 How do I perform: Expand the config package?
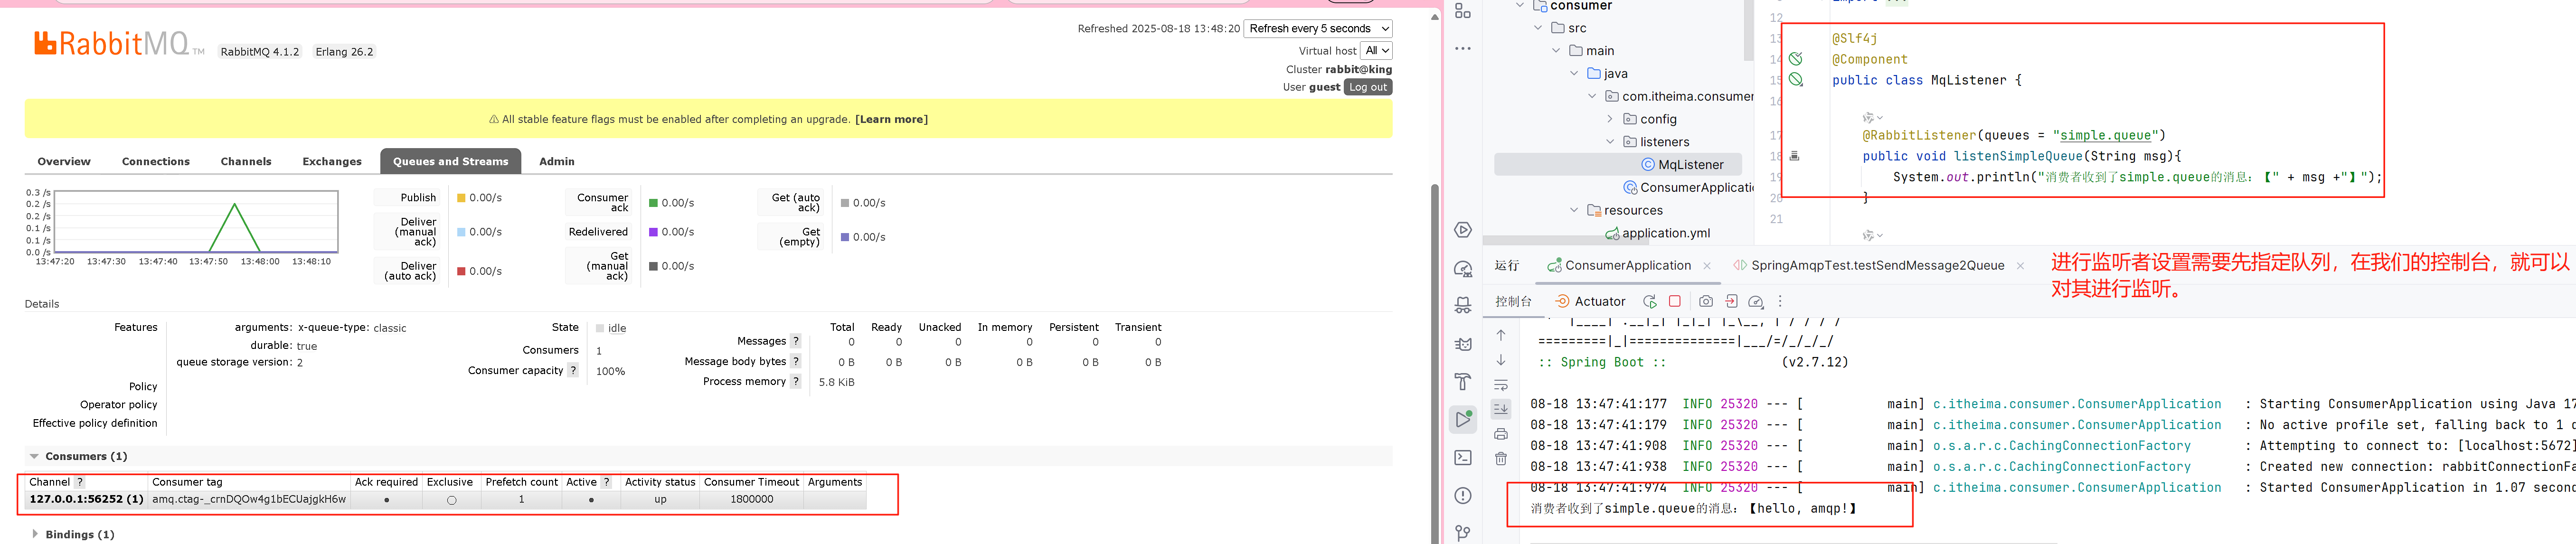coord(1610,119)
